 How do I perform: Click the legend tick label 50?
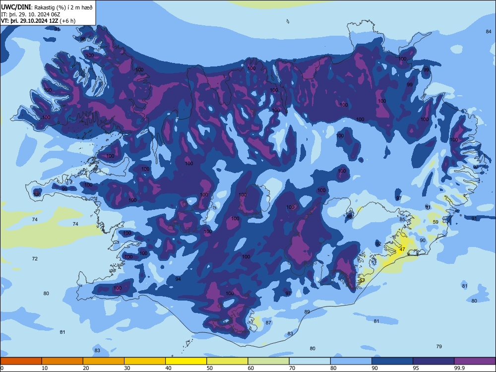[x=209, y=368]
